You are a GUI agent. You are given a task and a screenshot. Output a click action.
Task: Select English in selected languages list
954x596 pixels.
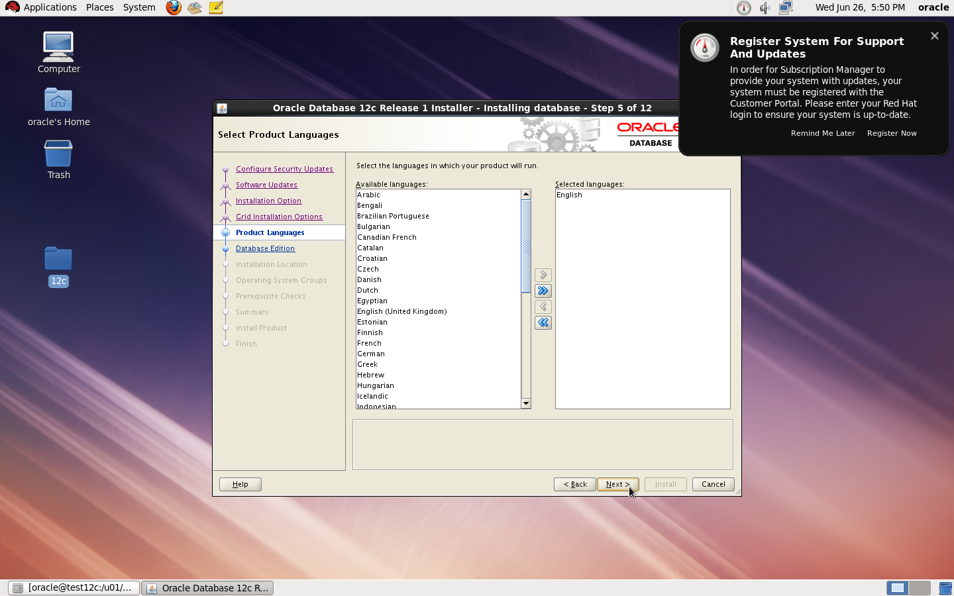(x=569, y=195)
